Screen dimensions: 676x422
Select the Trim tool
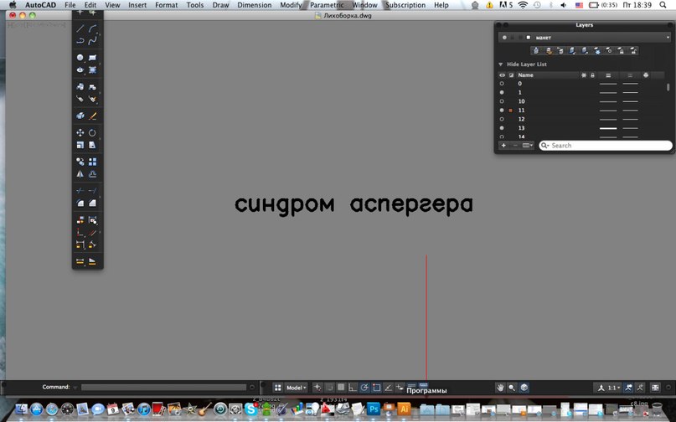coord(80,191)
